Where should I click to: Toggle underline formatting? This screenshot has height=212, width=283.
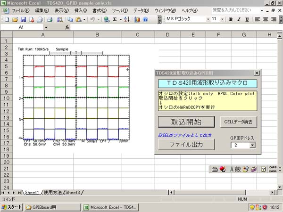(247, 19)
